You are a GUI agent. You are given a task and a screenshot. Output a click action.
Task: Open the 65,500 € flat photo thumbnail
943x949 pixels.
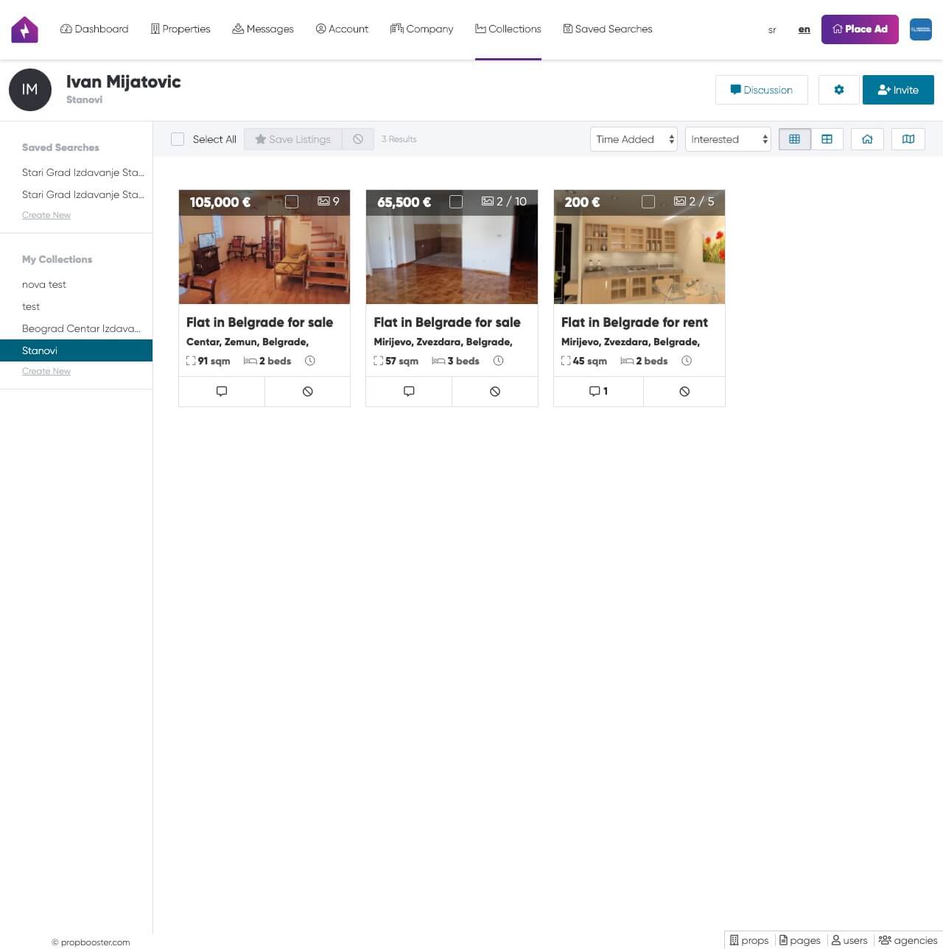coord(452,258)
